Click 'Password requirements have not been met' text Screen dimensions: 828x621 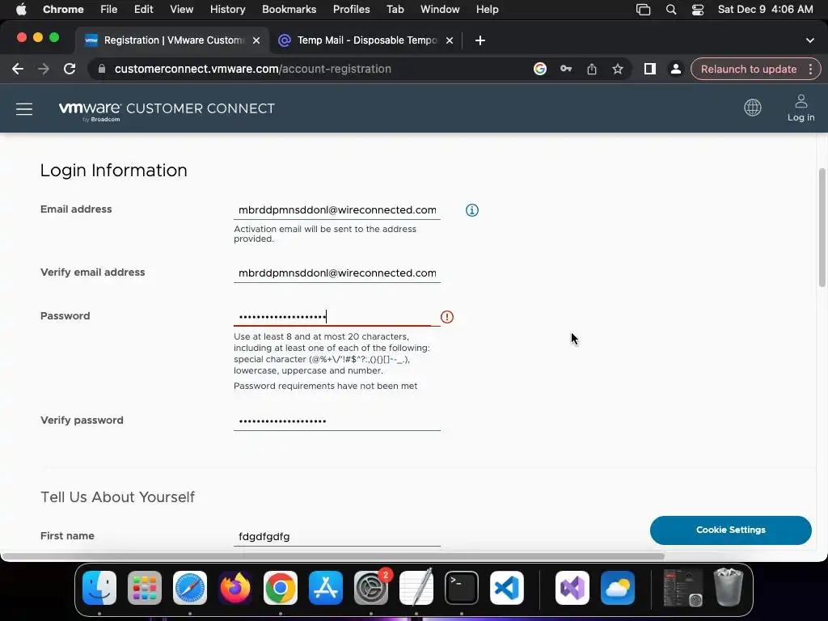(x=325, y=386)
